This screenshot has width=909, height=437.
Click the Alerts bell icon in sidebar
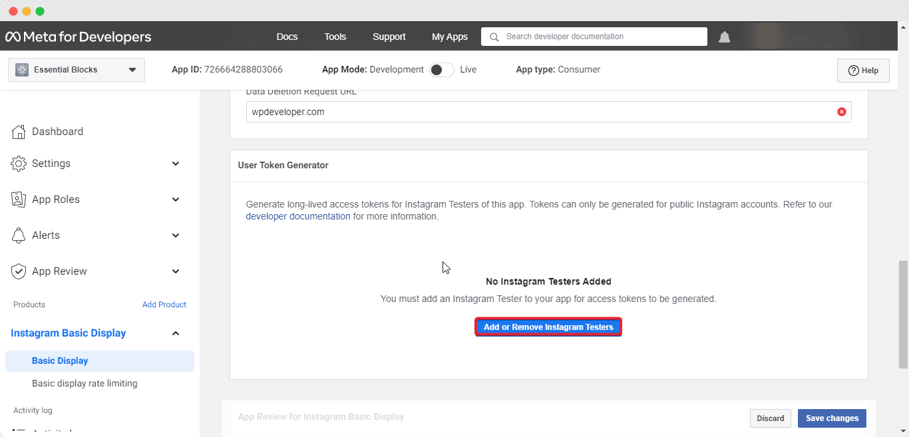click(19, 235)
